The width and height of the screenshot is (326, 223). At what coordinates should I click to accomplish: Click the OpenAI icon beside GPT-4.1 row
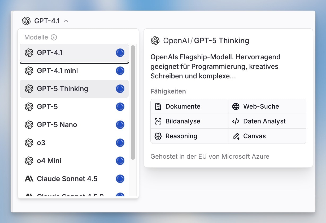click(x=29, y=53)
